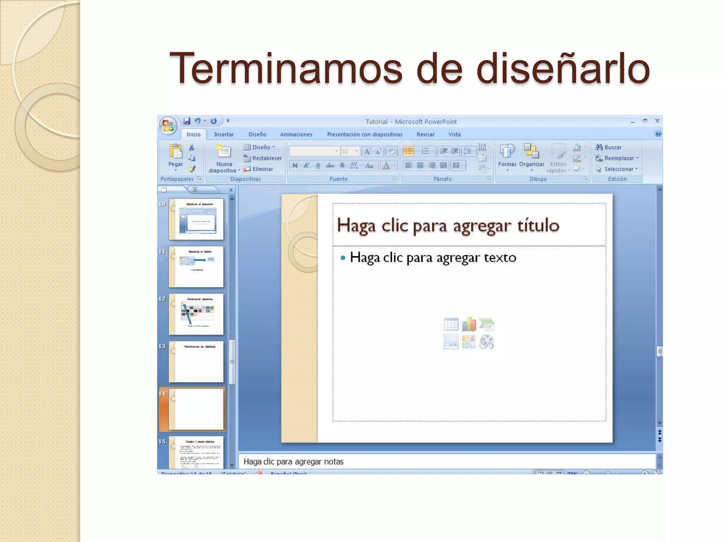Switch to the Revisar ribbon tab
Image resolution: width=723 pixels, height=542 pixels.
click(425, 134)
